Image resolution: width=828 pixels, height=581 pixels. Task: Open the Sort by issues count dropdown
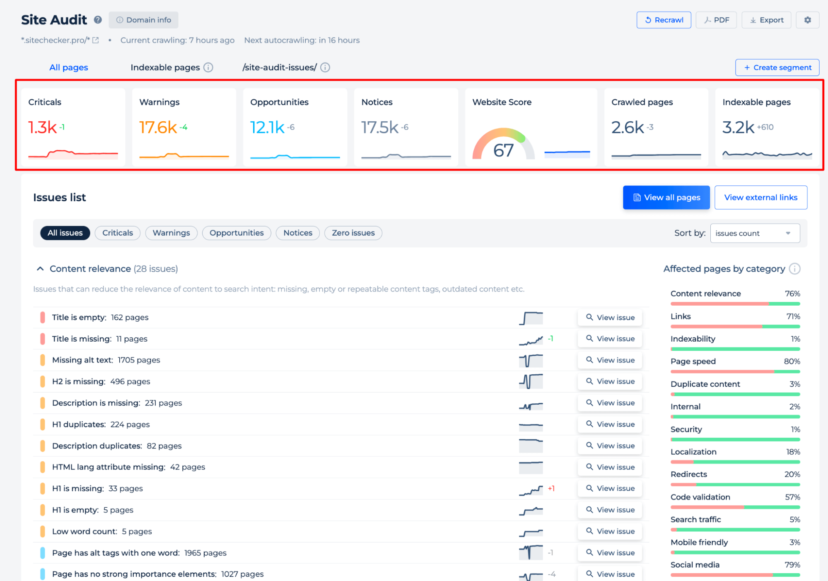pyautogui.click(x=755, y=234)
